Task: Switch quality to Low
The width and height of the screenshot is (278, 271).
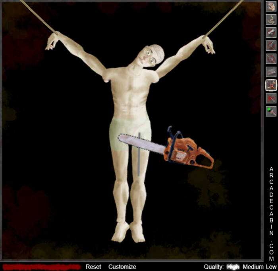Action: 271,267
